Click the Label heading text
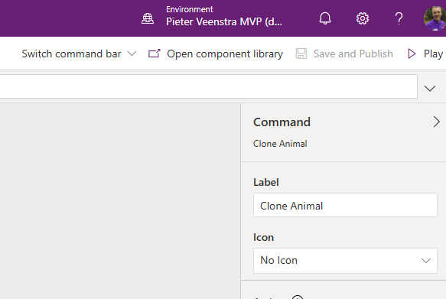 (266, 182)
